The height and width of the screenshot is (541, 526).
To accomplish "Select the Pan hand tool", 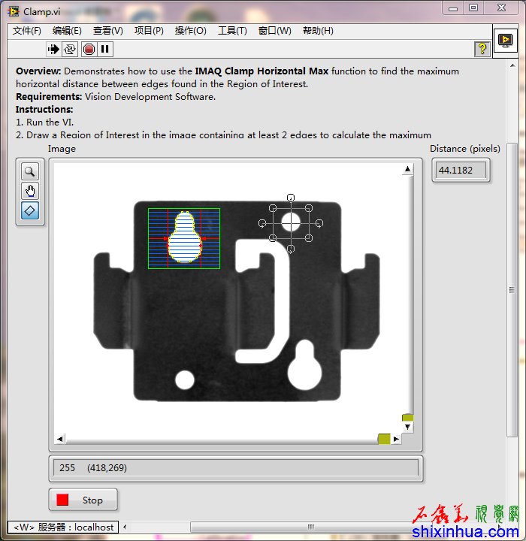I will [x=30, y=190].
